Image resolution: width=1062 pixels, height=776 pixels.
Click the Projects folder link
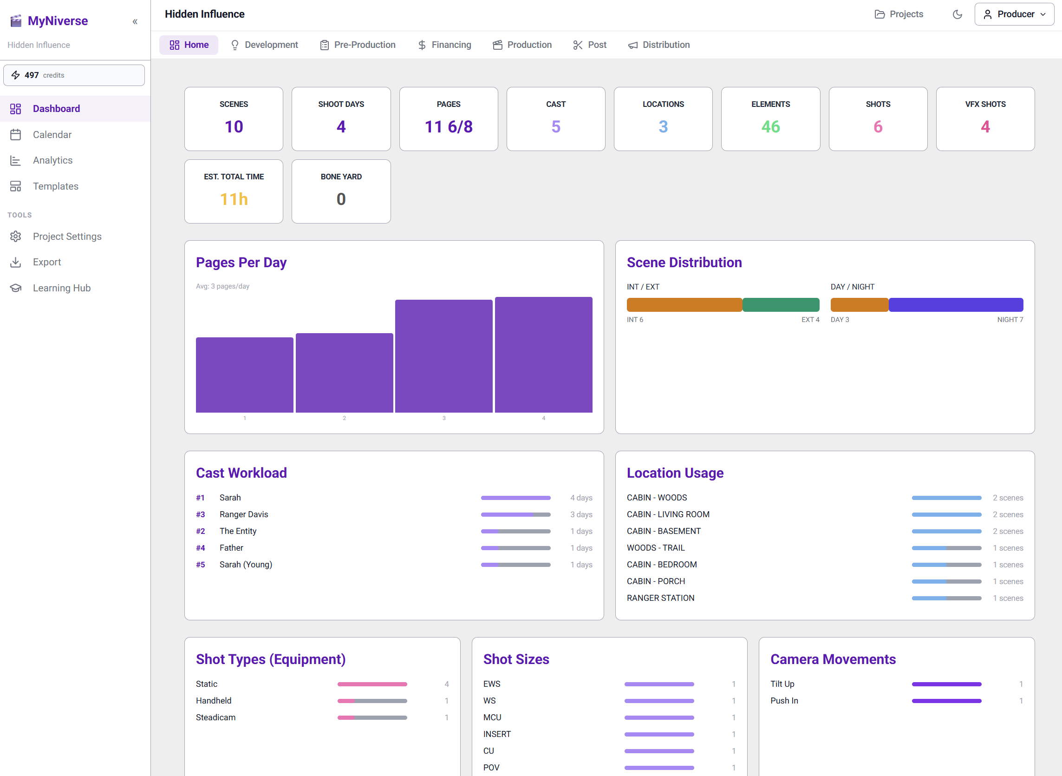pos(899,14)
